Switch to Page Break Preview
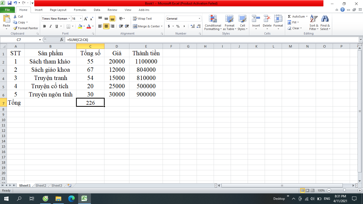 tap(313, 190)
